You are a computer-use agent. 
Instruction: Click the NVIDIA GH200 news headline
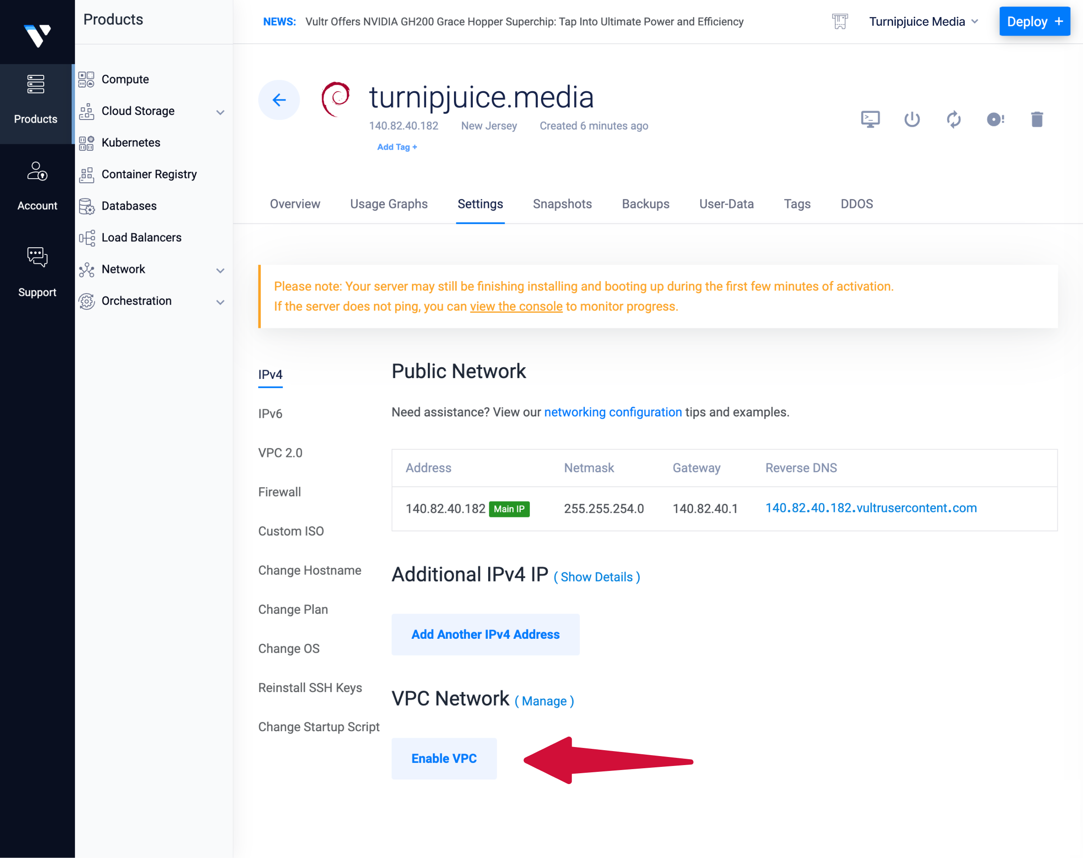tap(524, 22)
